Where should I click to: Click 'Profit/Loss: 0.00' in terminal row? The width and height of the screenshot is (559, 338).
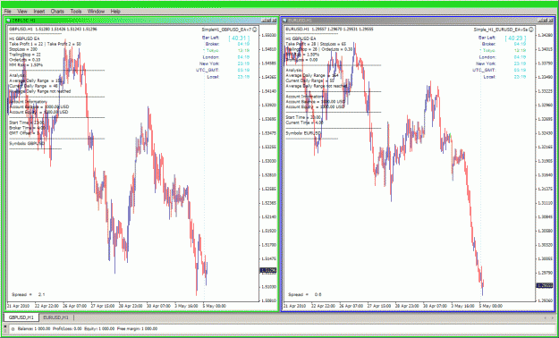[x=67, y=329]
